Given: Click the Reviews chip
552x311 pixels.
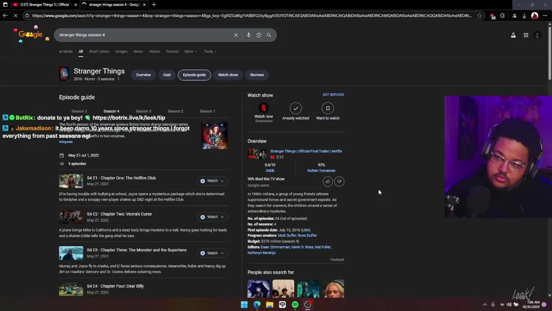Looking at the screenshot, I should pyautogui.click(x=257, y=75).
